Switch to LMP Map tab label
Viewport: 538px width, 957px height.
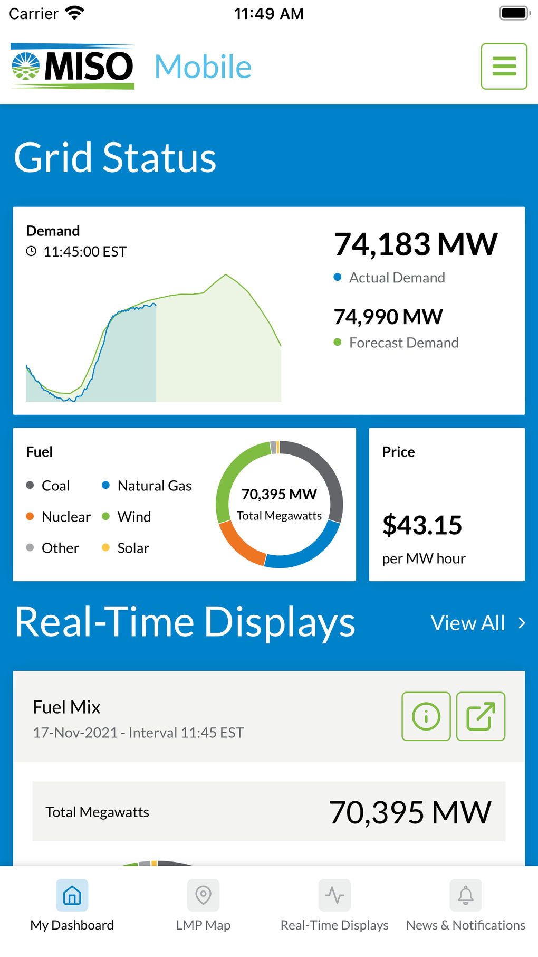click(203, 925)
